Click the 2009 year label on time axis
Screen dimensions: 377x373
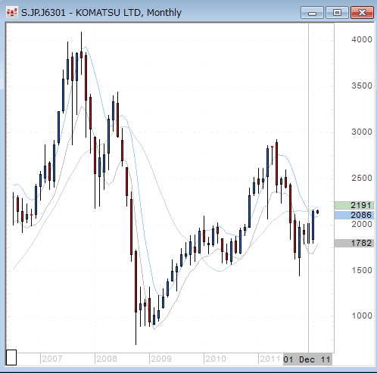point(161,359)
